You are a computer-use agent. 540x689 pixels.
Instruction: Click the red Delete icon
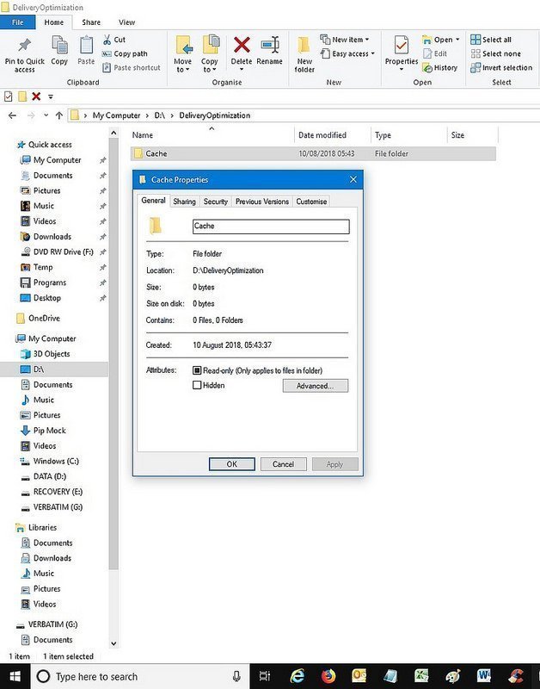click(242, 45)
